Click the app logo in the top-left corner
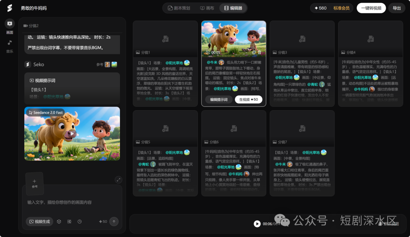This screenshot has height=237, width=410. coord(9,8)
